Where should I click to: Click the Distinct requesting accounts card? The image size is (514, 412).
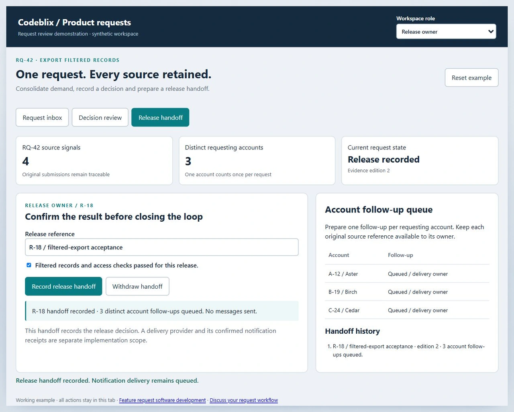tap(257, 161)
